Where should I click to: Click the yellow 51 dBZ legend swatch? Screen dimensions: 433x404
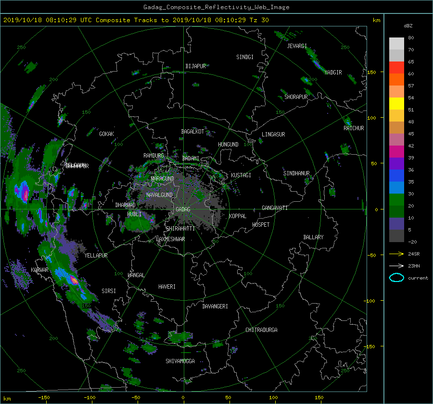(396, 104)
